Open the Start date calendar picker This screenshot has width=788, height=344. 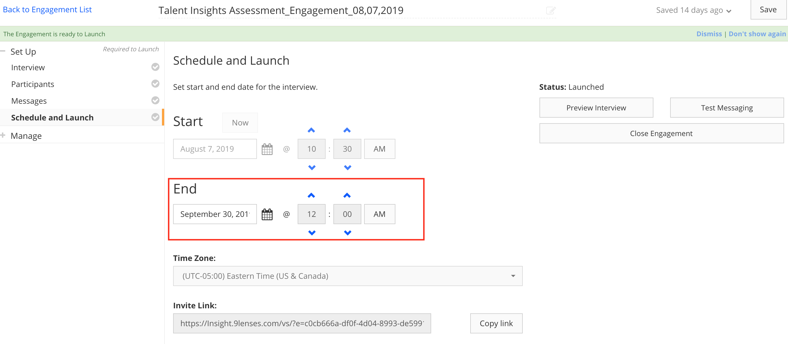pyautogui.click(x=267, y=149)
